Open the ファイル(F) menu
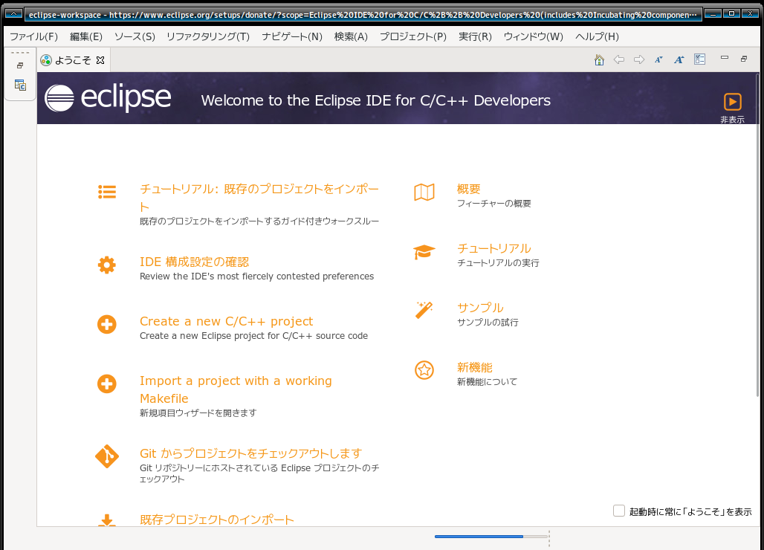 pos(33,36)
